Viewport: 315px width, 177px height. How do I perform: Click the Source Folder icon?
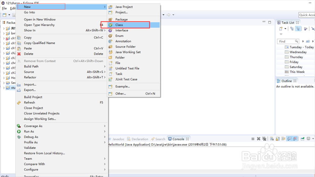point(110,47)
